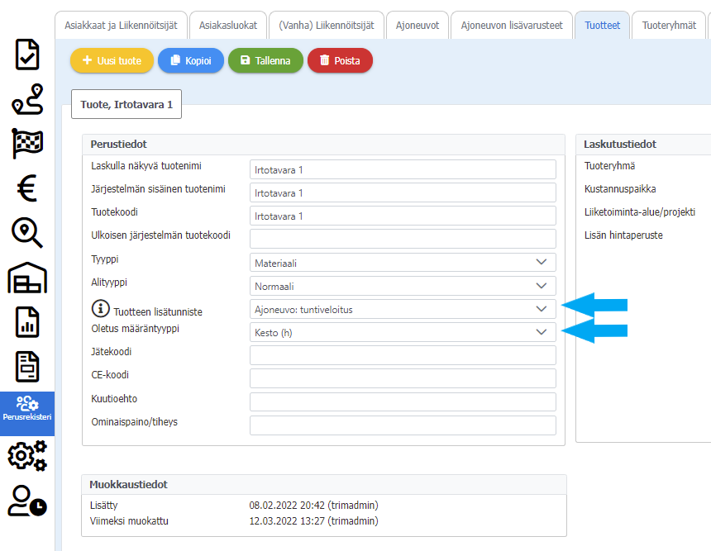Image resolution: width=711 pixels, height=551 pixels.
Task: Open the route map sidebar icon
Action: click(27, 100)
